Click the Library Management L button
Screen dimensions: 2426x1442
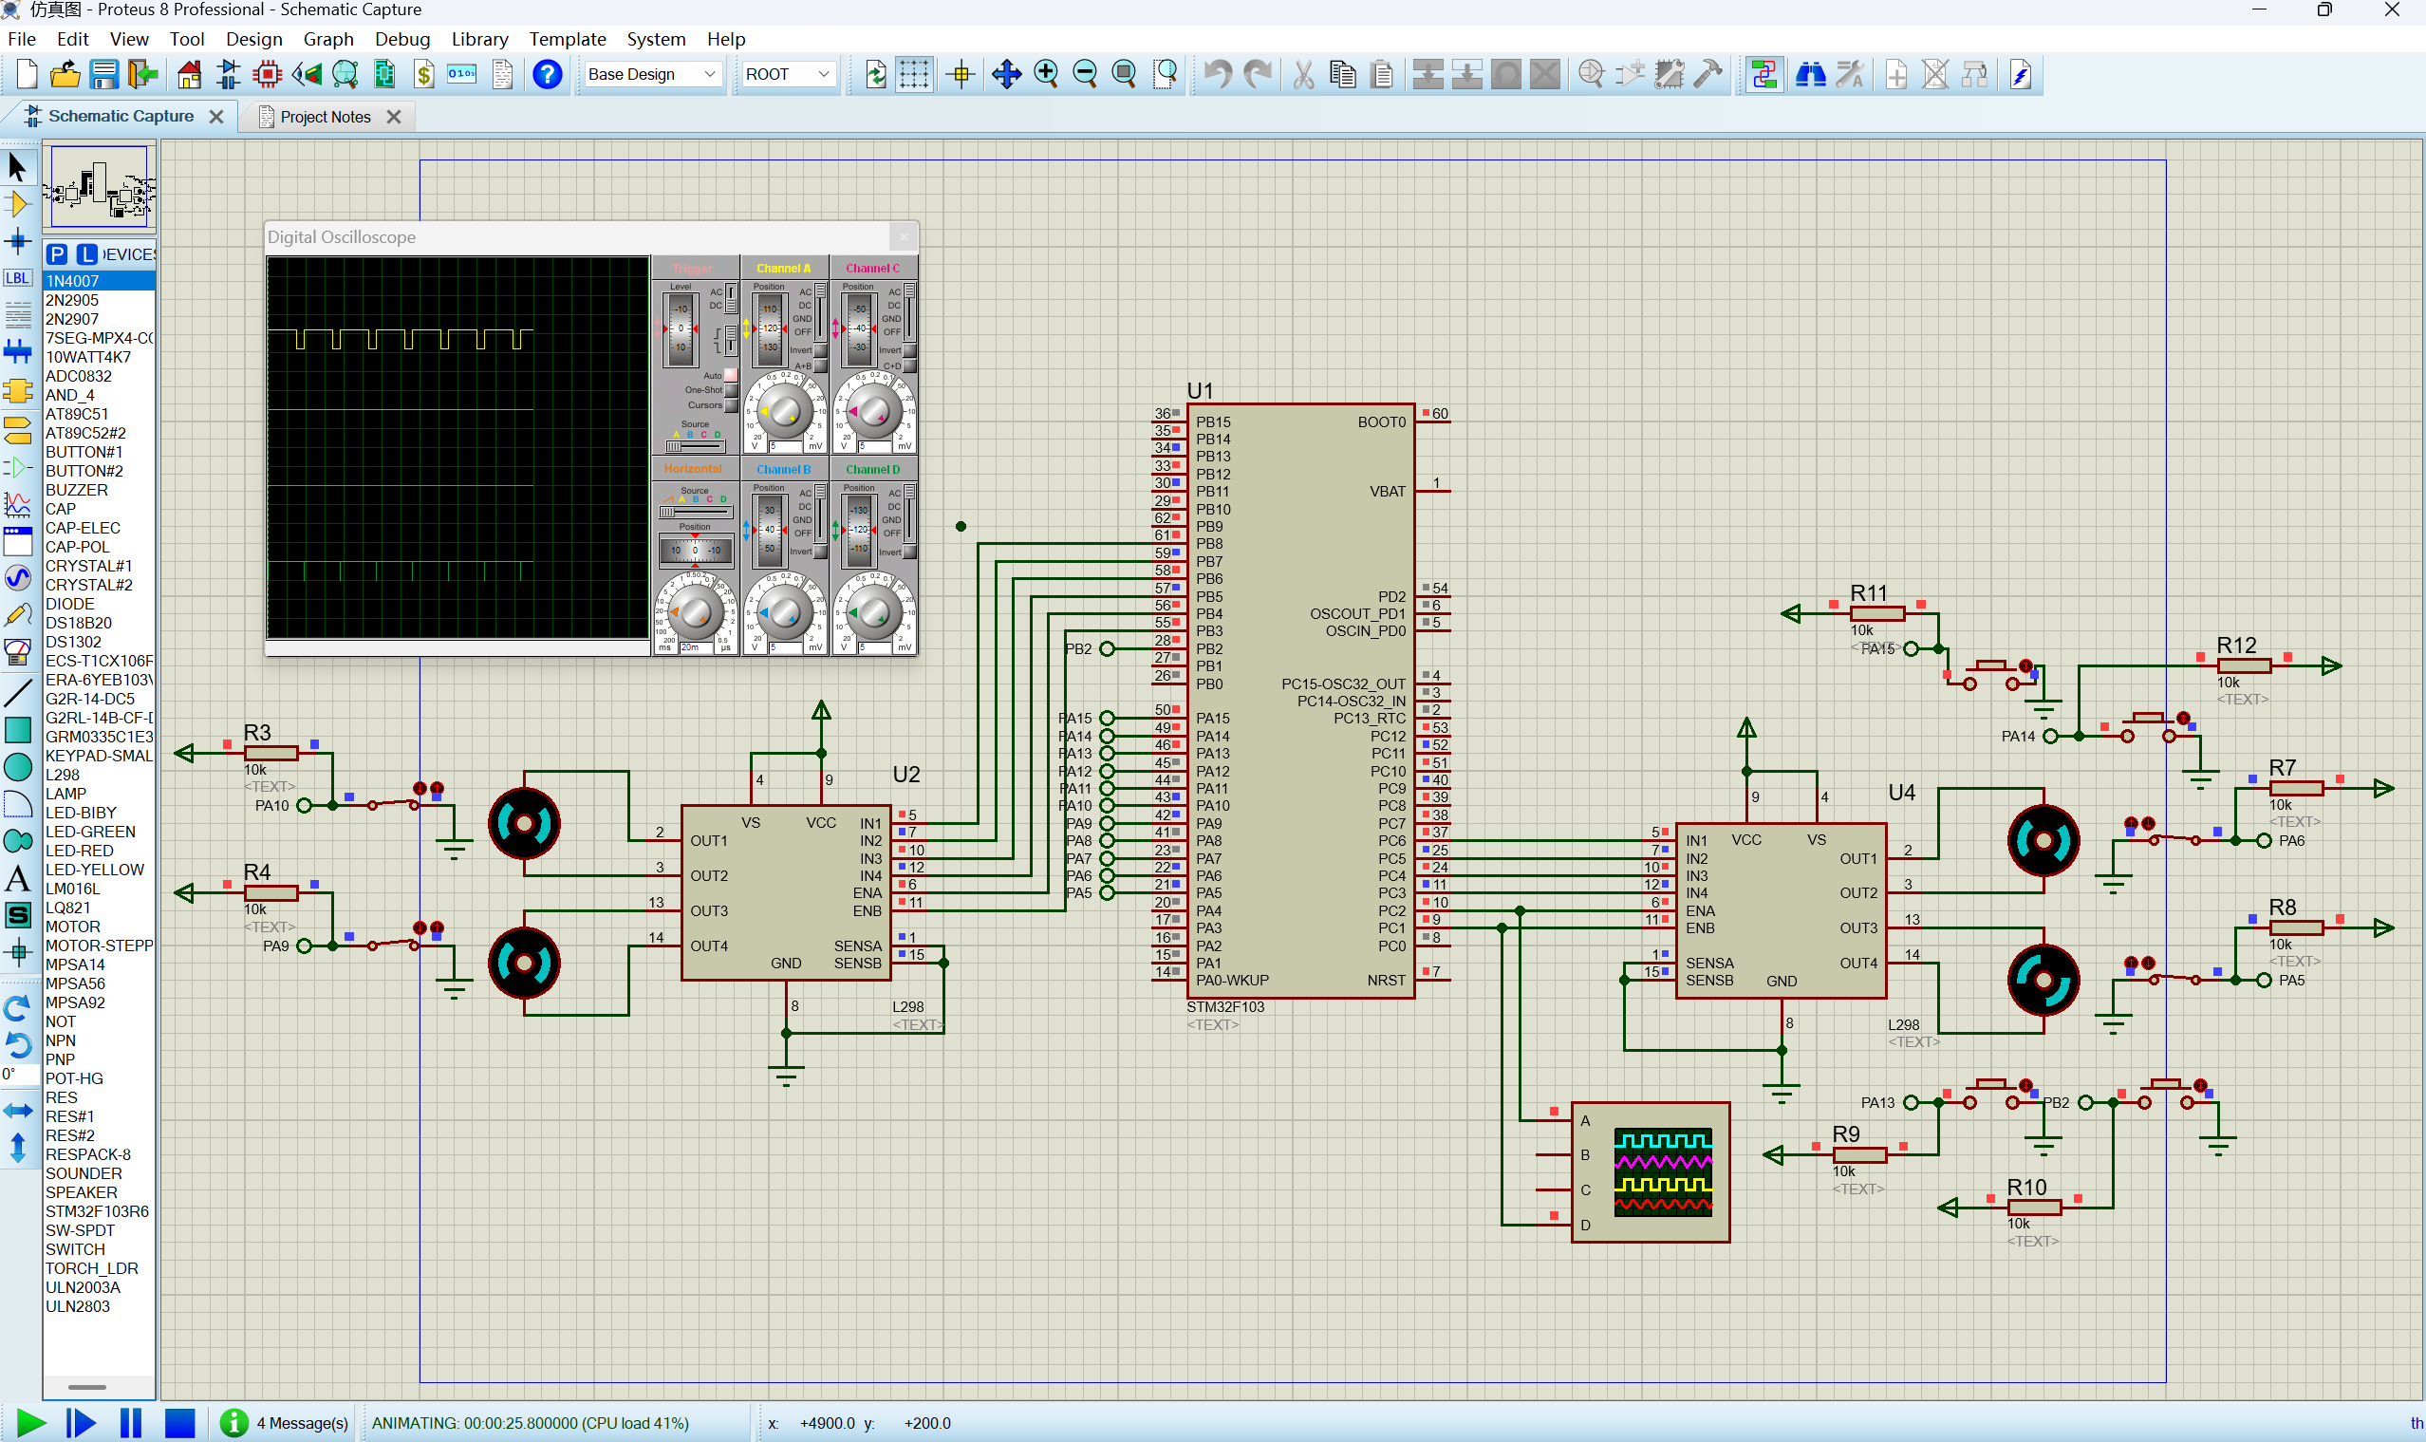pyautogui.click(x=87, y=254)
